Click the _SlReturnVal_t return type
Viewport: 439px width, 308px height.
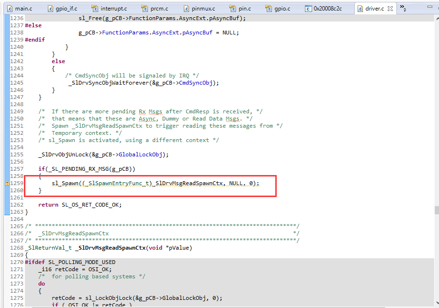pos(48,248)
